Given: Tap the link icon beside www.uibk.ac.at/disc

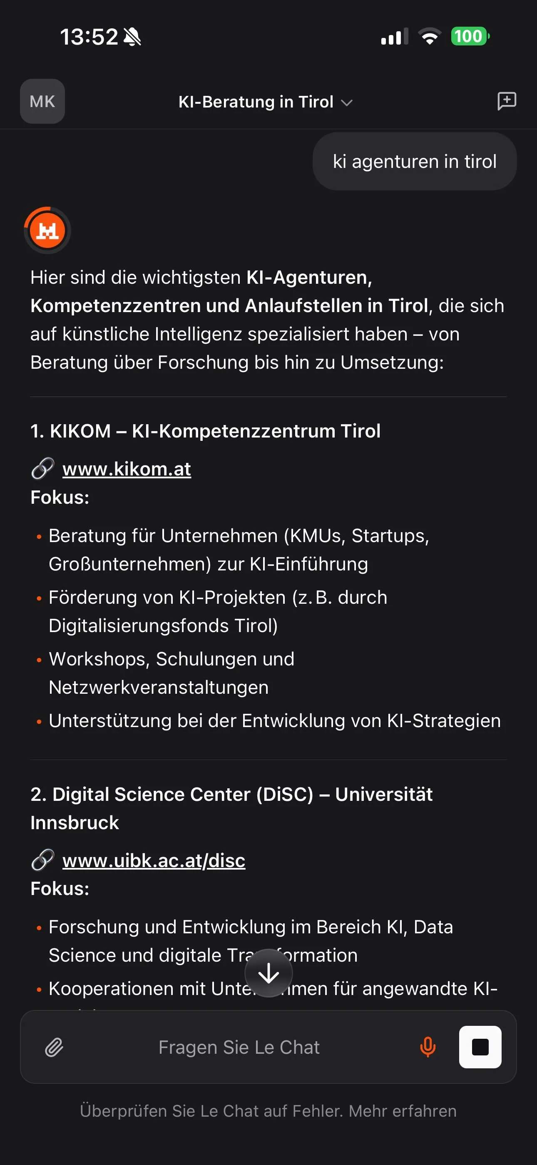Looking at the screenshot, I should (x=43, y=860).
